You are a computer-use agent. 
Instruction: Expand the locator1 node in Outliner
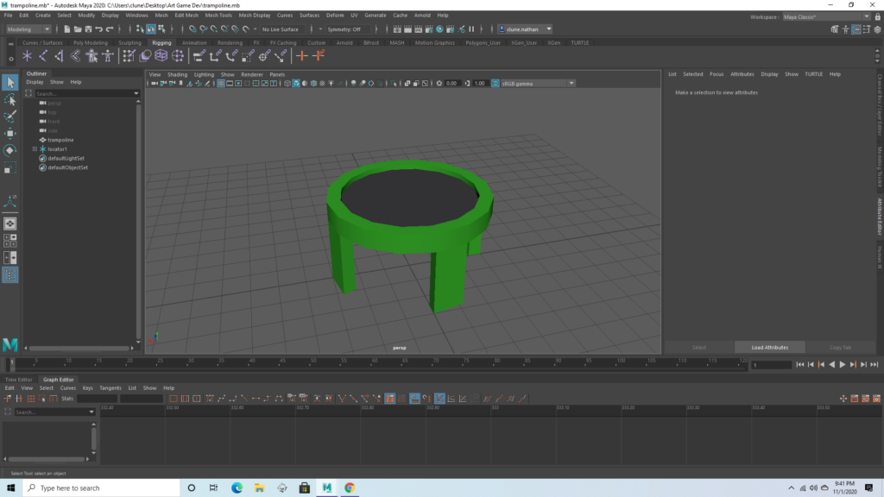tap(35, 149)
